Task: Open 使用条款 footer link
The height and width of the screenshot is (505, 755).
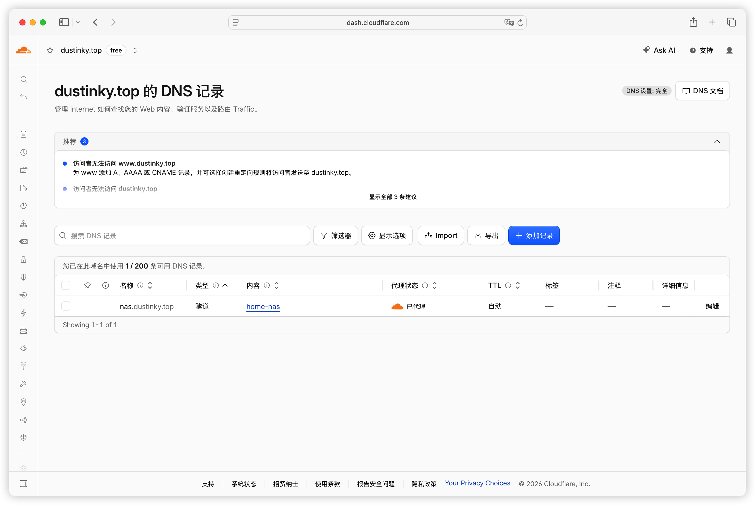Action: click(x=328, y=484)
